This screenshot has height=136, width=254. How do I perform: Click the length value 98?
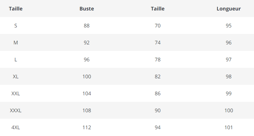tap(229, 77)
